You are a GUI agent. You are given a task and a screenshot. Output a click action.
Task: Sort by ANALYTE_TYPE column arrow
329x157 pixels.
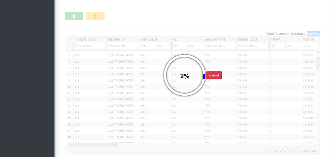tap(234, 39)
